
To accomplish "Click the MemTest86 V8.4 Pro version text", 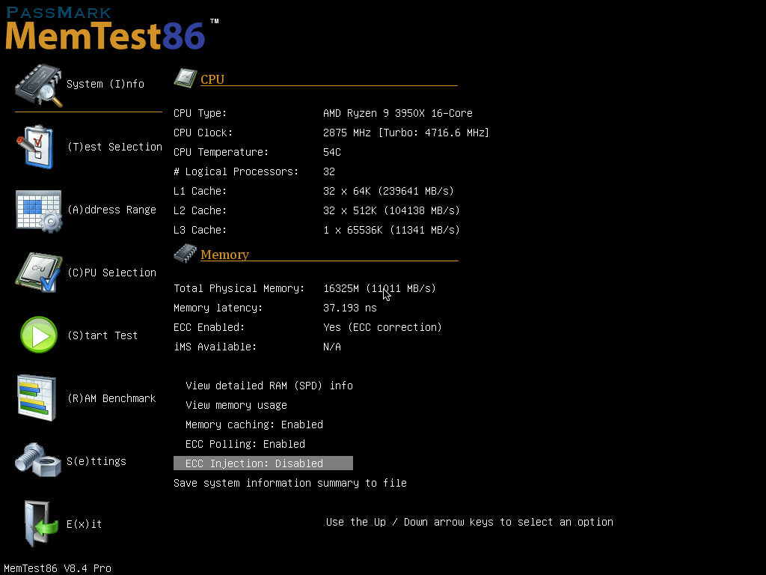I will click(58, 568).
